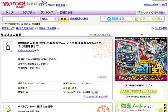
Task: Click the 質問日時 2012/7/29 timestamp text
Action: tap(32, 83)
